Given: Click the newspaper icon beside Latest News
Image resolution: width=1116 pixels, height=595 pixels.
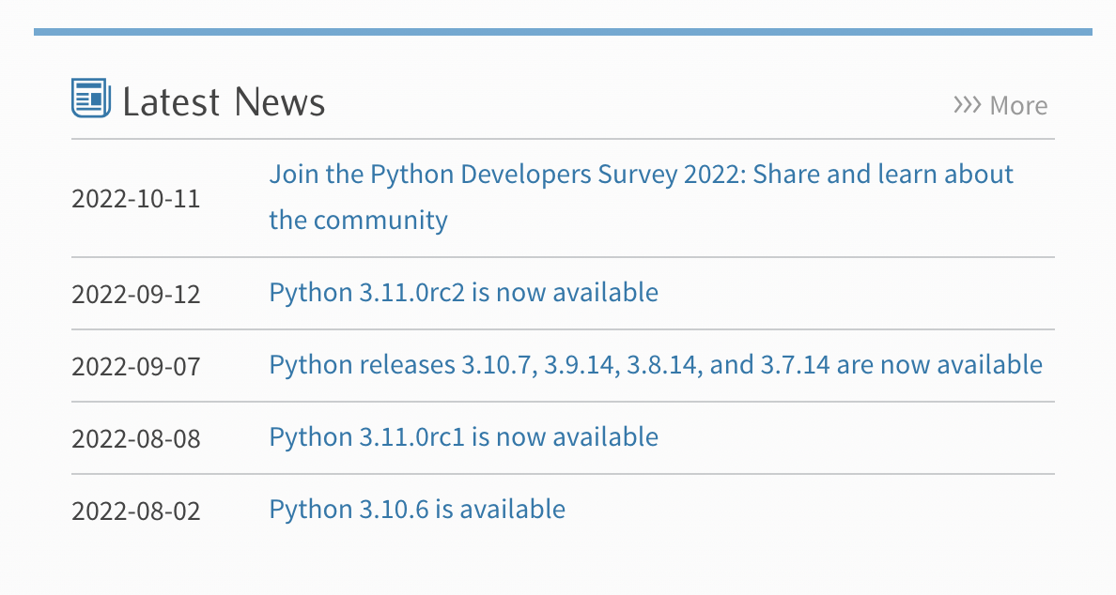Looking at the screenshot, I should tap(91, 99).
